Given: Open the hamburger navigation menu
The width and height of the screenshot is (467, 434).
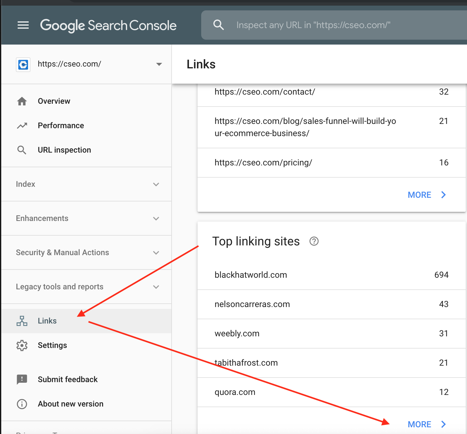Looking at the screenshot, I should pos(23,25).
